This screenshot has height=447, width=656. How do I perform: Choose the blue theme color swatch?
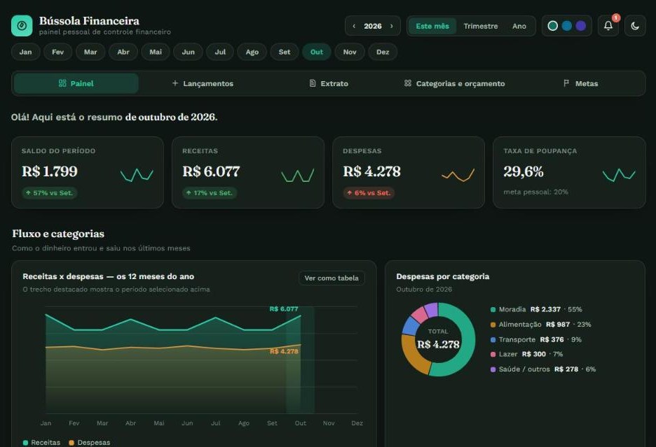566,26
